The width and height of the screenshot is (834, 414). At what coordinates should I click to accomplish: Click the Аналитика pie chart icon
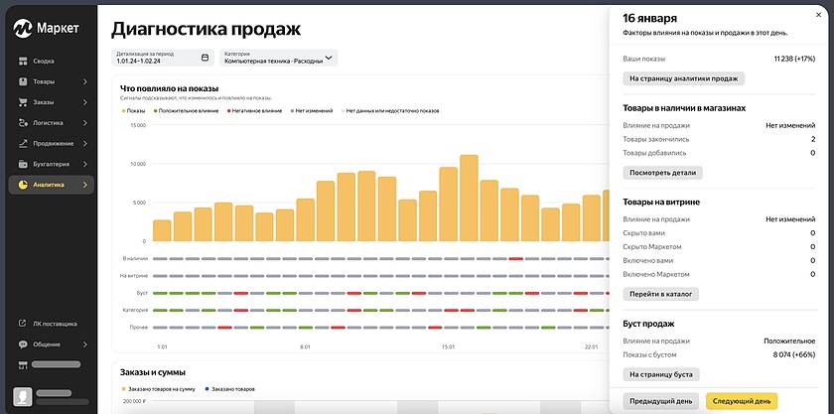(22, 185)
